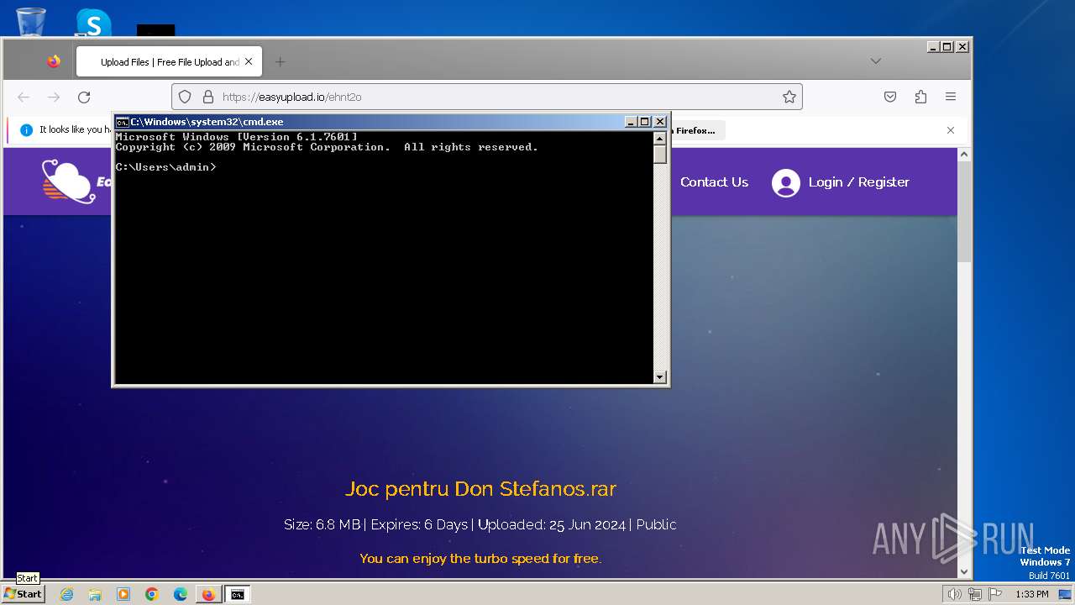Click the 1:33 PM system clock
This screenshot has height=605, width=1075.
coord(1032,594)
